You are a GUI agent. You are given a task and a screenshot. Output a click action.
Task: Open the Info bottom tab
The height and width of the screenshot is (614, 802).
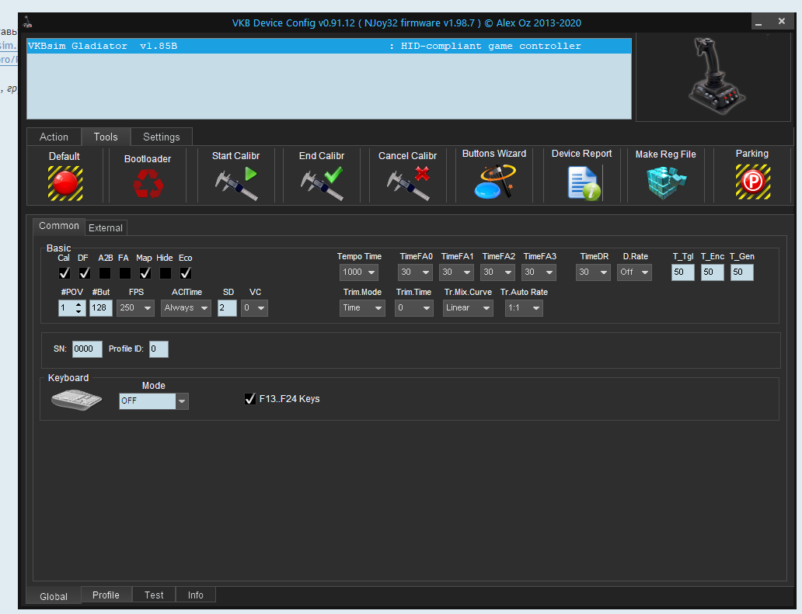coord(195,595)
